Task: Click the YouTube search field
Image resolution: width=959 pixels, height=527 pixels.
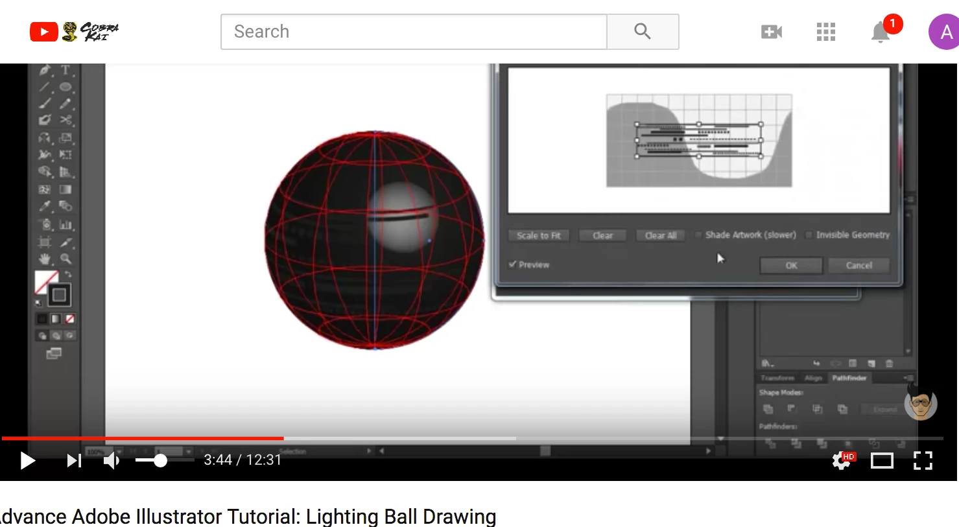Action: [x=414, y=32]
